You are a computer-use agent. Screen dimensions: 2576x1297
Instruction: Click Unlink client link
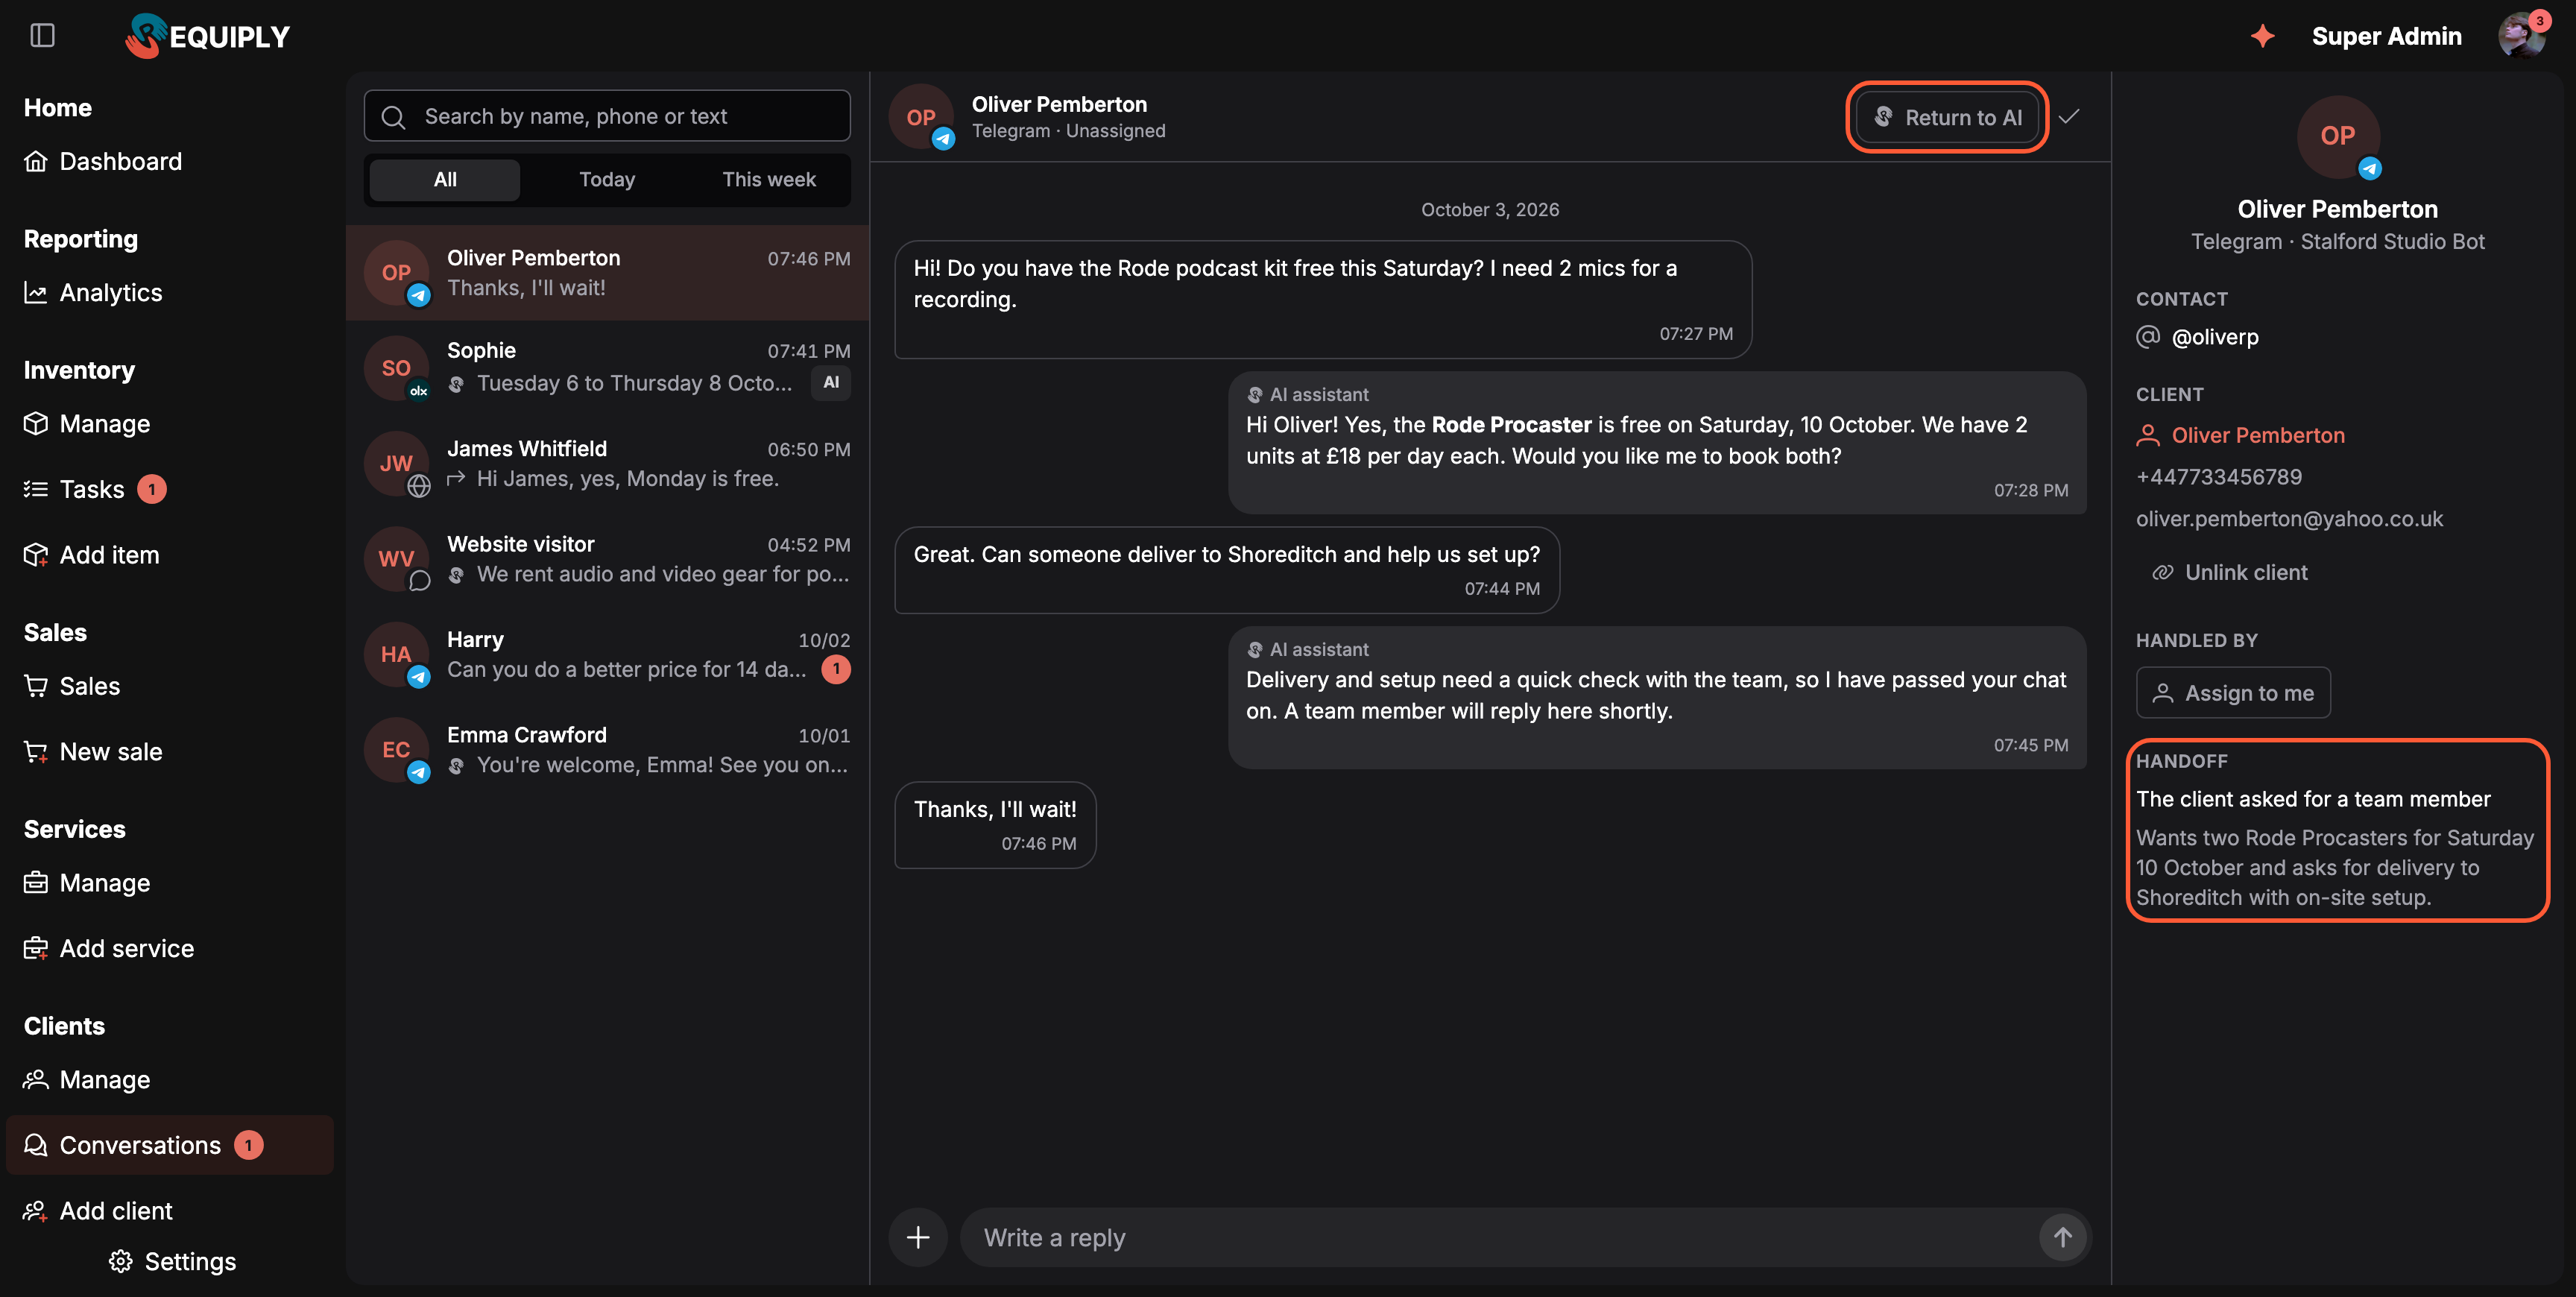[2229, 572]
